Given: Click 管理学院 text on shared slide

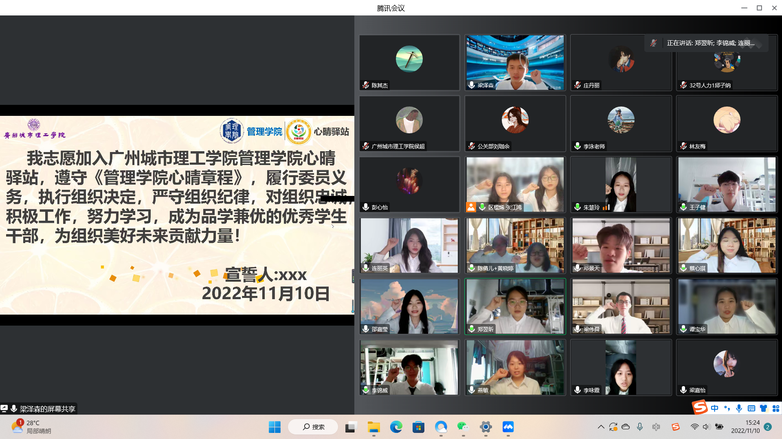Looking at the screenshot, I should click(x=264, y=132).
